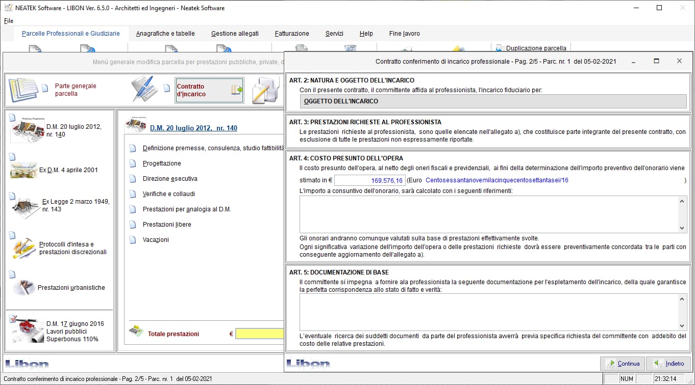Image resolution: width=695 pixels, height=385 pixels.
Task: Switch to Parcelle Professionali e Giudiziarie tab
Action: [71, 34]
